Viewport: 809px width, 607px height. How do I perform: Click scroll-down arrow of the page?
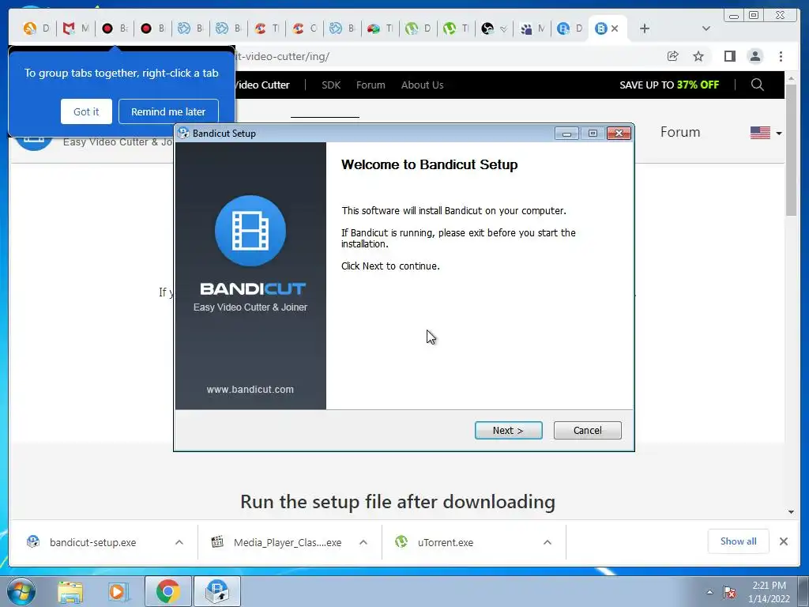pyautogui.click(x=791, y=512)
